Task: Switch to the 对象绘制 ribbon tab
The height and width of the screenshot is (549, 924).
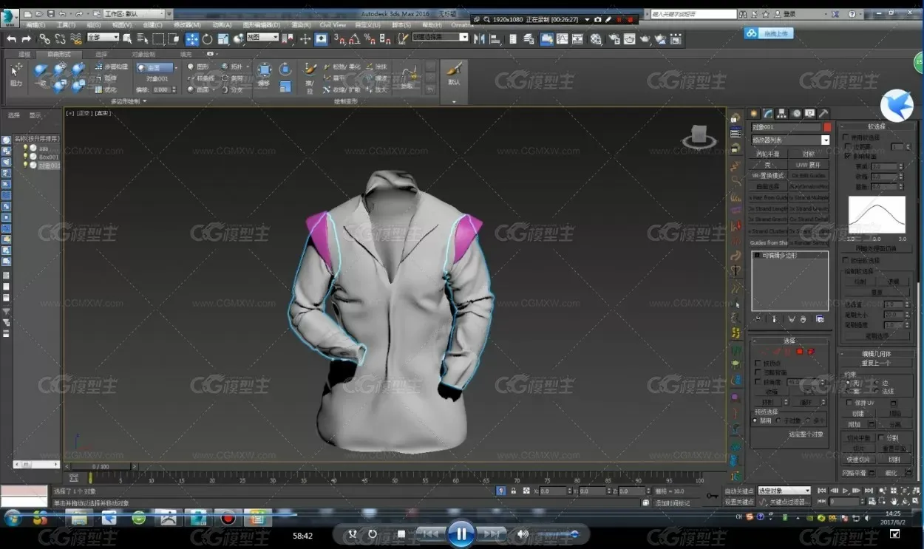Action: click(x=143, y=54)
